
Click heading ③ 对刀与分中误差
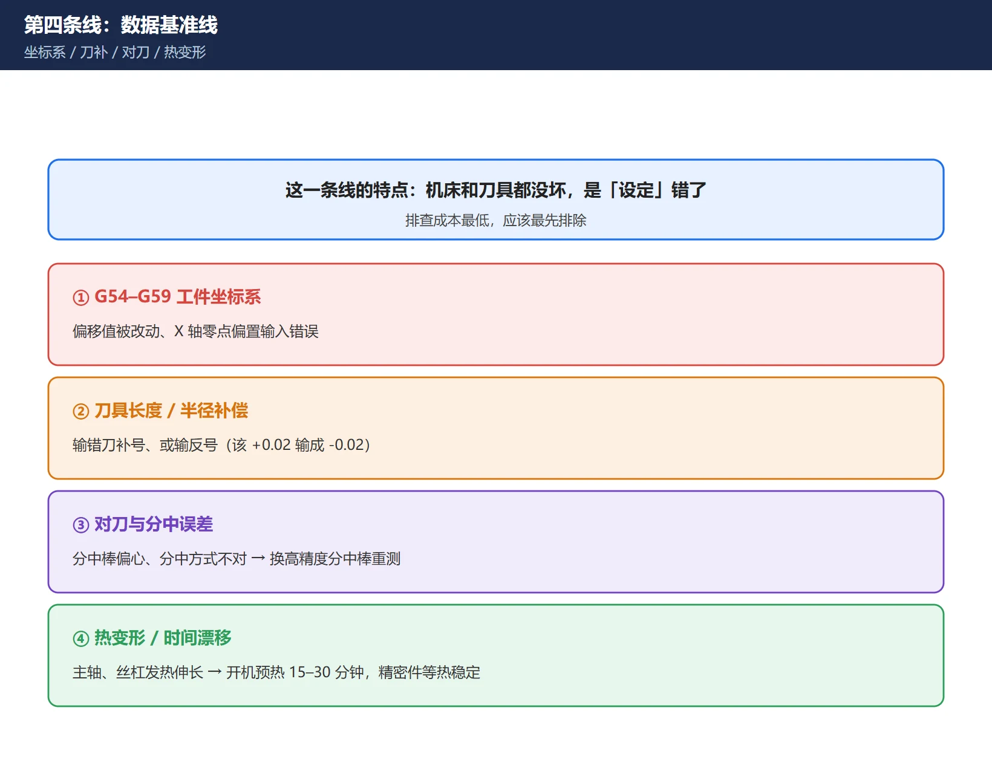(143, 524)
